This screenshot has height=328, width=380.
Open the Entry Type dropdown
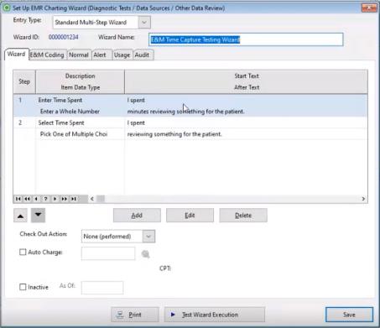click(x=144, y=23)
